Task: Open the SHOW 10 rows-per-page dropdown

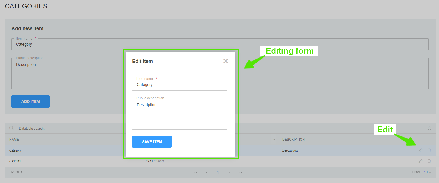Action: point(427,172)
